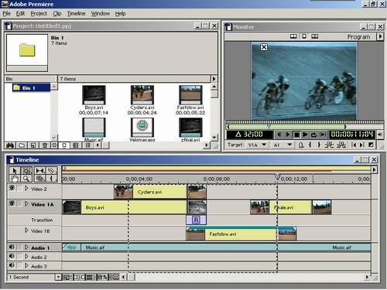
Task: Collapse the Video 1A track triangle
Action: (x=26, y=204)
